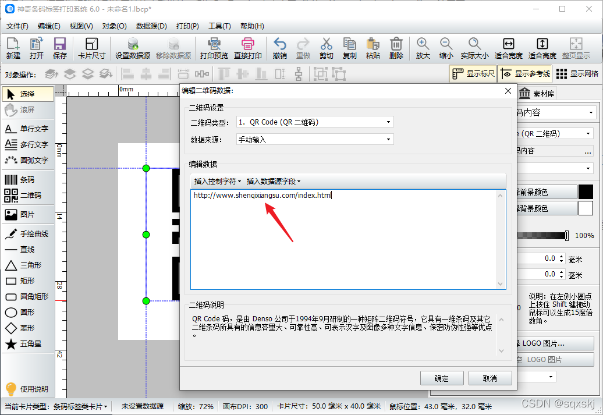The width and height of the screenshot is (603, 415).
Task: Switch to the 素材库 tab
Action: click(537, 94)
